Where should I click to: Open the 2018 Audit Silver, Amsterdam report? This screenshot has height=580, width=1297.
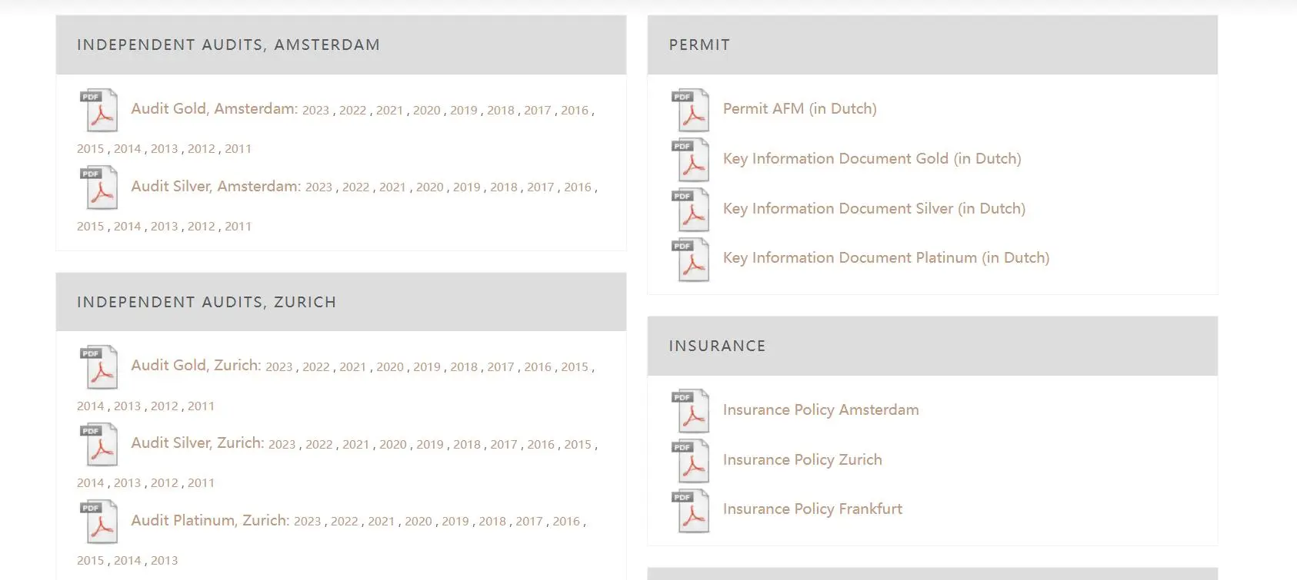tap(503, 187)
